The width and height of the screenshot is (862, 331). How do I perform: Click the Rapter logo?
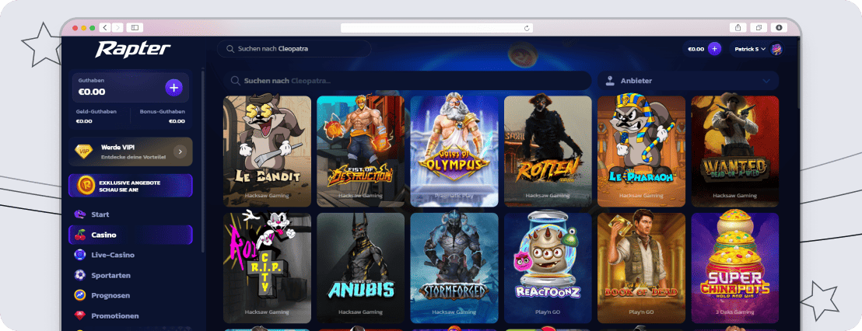pyautogui.click(x=132, y=50)
